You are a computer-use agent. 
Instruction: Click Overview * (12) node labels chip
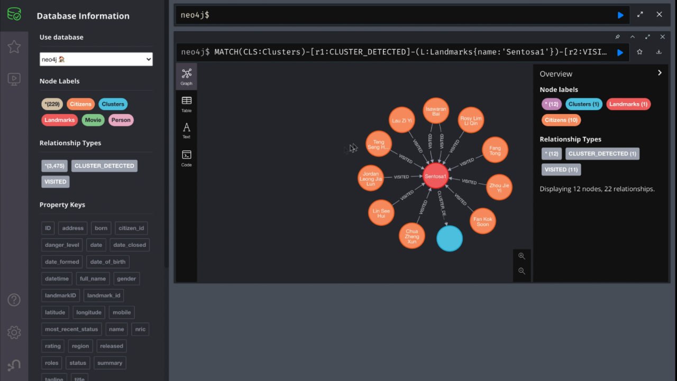pos(551,104)
